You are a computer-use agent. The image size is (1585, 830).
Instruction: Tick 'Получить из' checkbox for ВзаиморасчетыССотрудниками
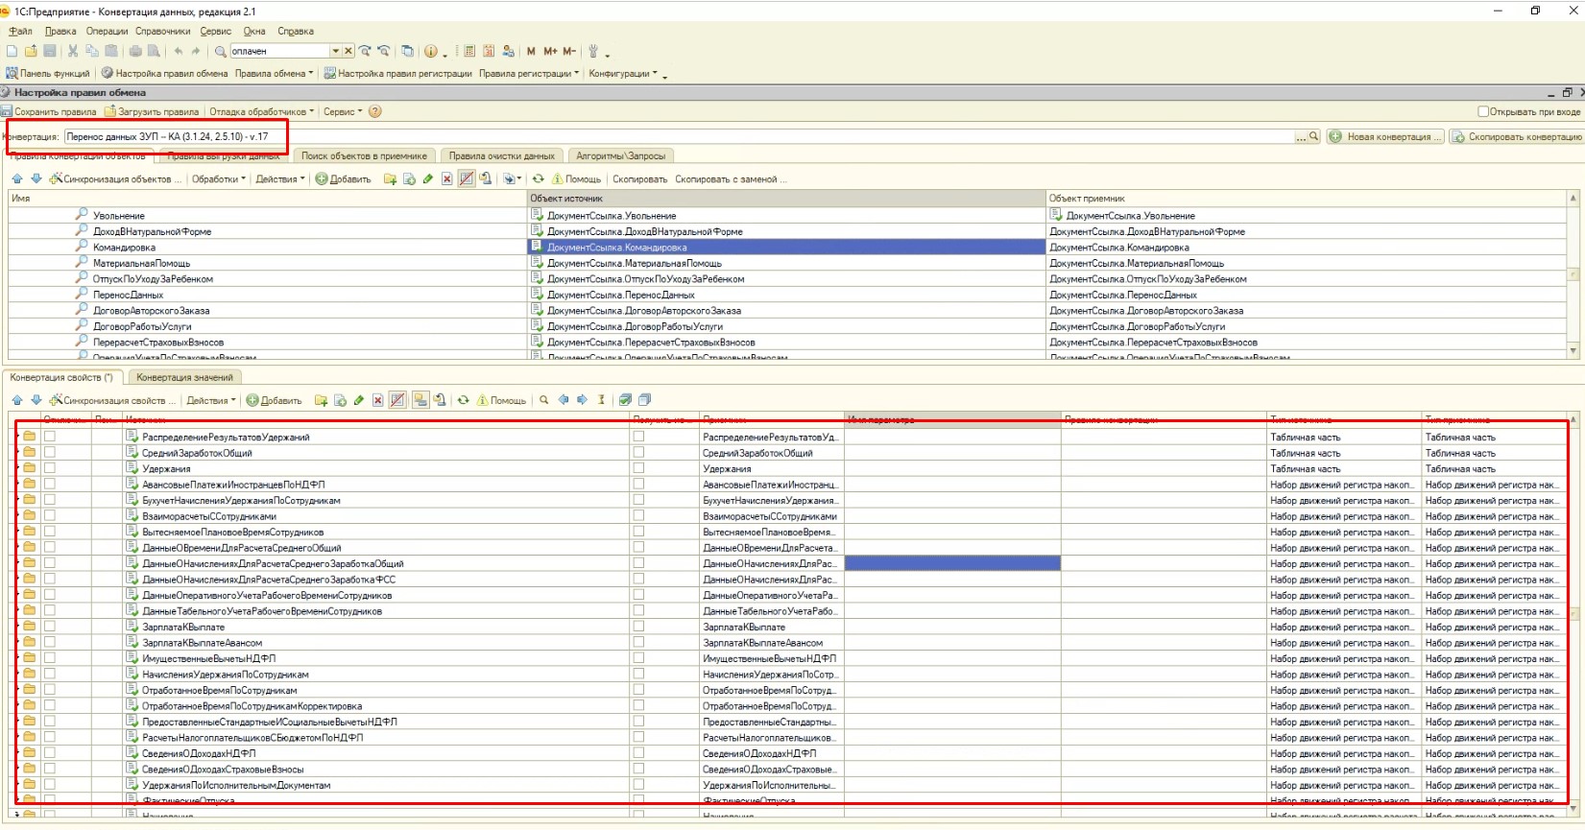(638, 516)
